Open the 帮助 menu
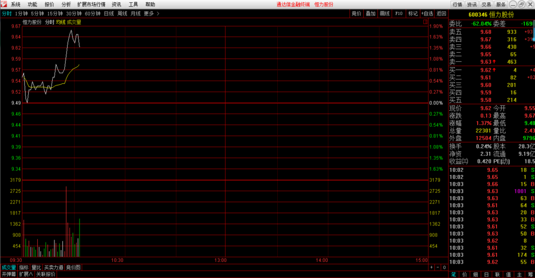This screenshot has width=535, height=278. (150, 4)
